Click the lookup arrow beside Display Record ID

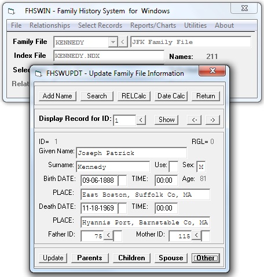(x=141, y=120)
